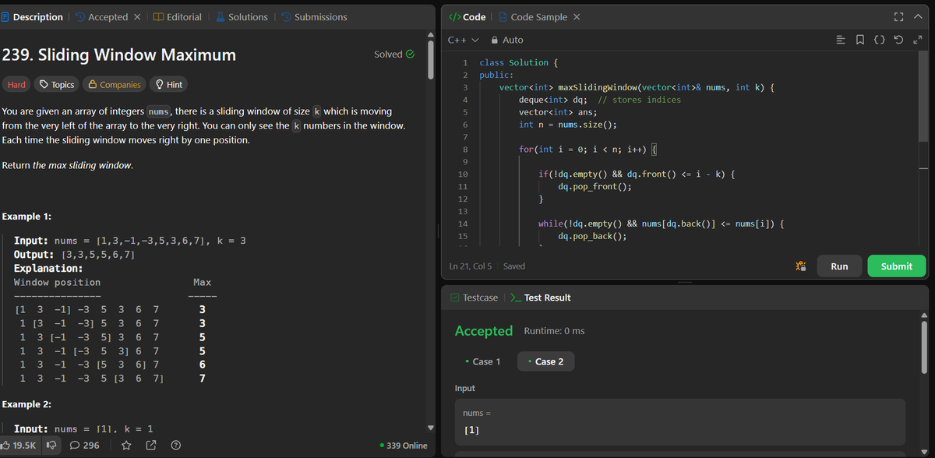This screenshot has width=935, height=458.
Task: Click code line with dq.pop_front()
Action: [x=595, y=186]
